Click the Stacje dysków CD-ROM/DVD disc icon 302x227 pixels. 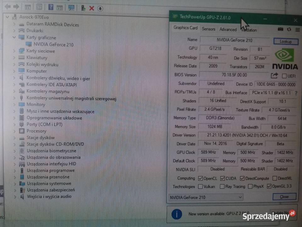click(x=22, y=144)
